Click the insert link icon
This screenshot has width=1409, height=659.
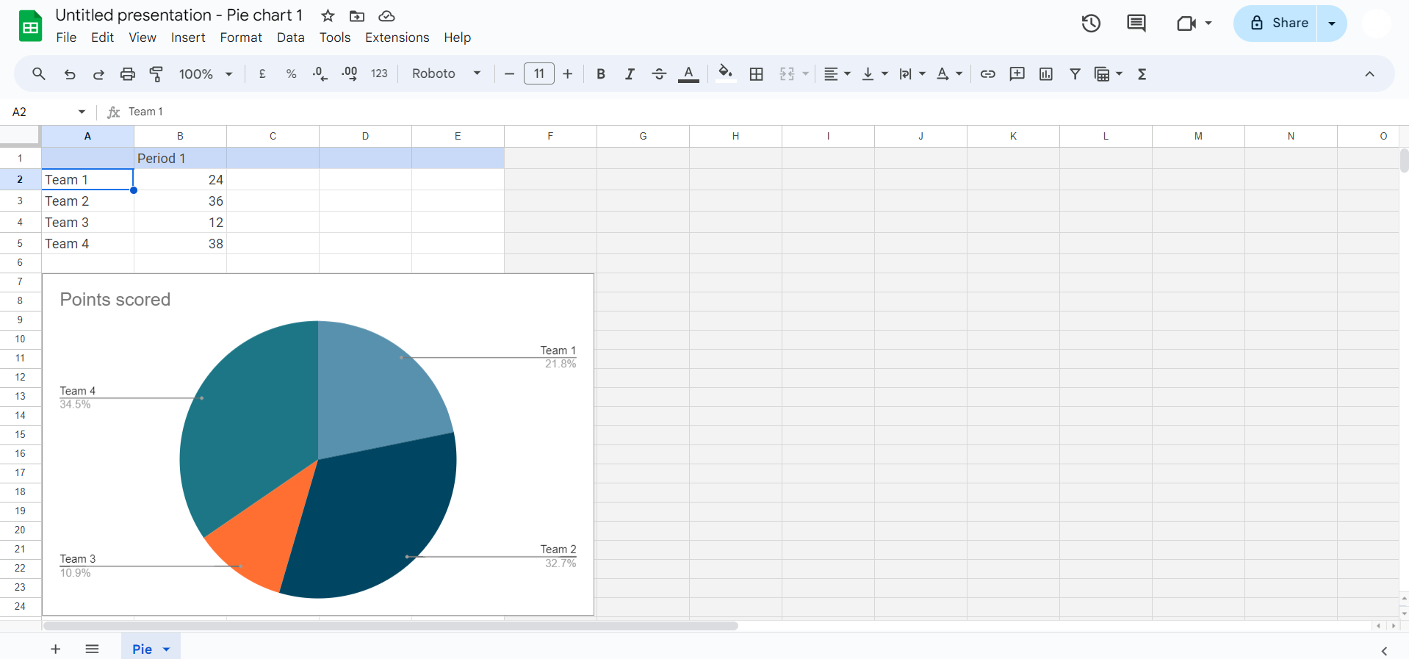click(987, 73)
